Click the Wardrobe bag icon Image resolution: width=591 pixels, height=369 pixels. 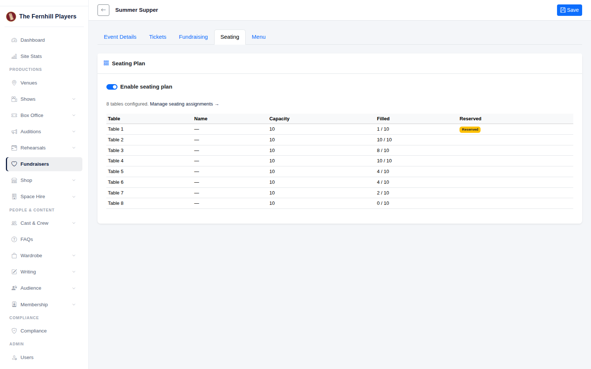tap(14, 256)
